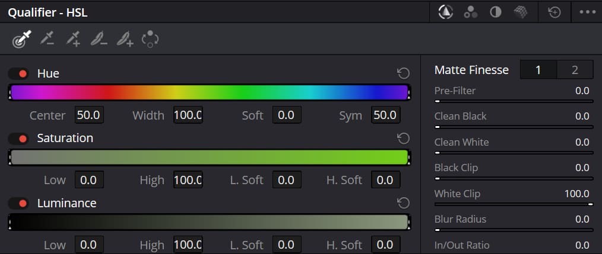Select the picker add eyedropper
The height and width of the screenshot is (254, 602).
73,39
